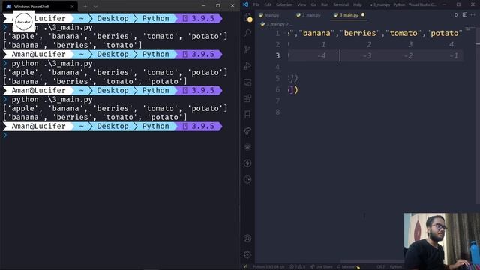Open the Edit menu in VS Code

268,4
